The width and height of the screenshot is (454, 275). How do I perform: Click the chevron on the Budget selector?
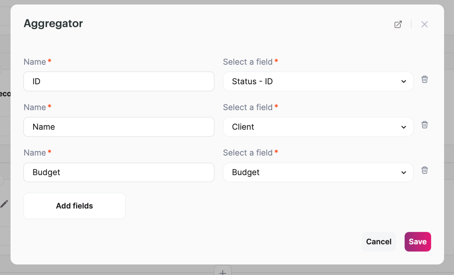403,172
